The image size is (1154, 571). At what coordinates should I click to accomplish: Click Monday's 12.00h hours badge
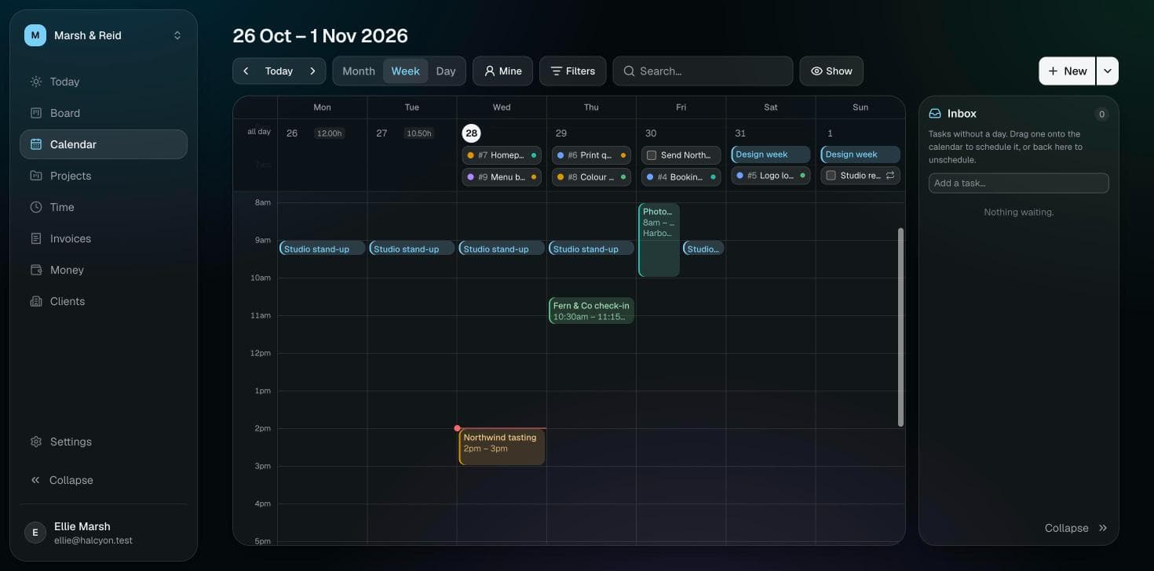[x=329, y=133]
